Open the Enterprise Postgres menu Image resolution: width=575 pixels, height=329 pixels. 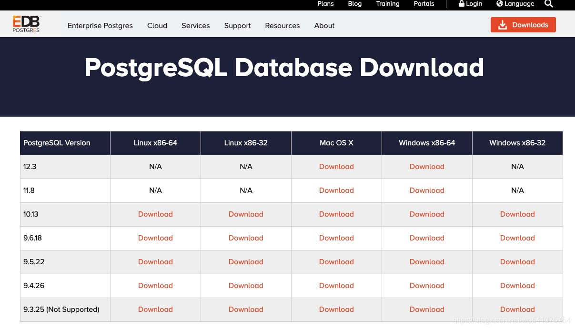pos(100,26)
